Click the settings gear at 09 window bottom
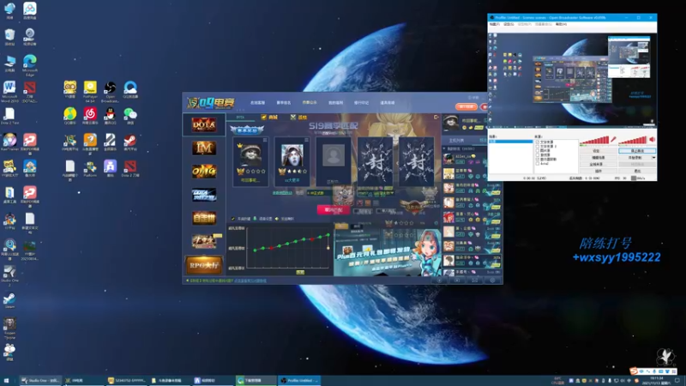Viewport: 686px width, 386px height. coord(492,280)
